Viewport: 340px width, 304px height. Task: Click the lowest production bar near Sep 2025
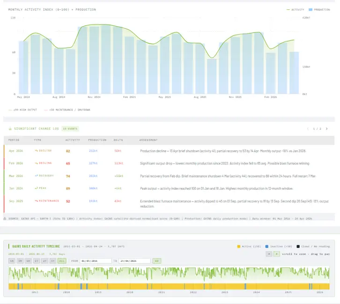click(212, 76)
